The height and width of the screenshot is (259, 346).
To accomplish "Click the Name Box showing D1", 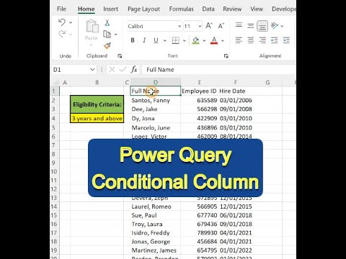I will [70, 70].
